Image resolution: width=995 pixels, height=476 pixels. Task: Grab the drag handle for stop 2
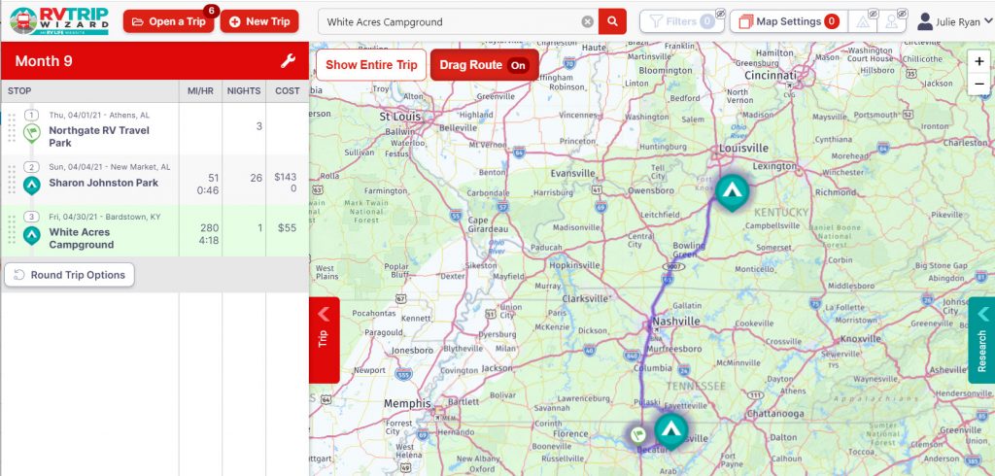click(x=12, y=179)
